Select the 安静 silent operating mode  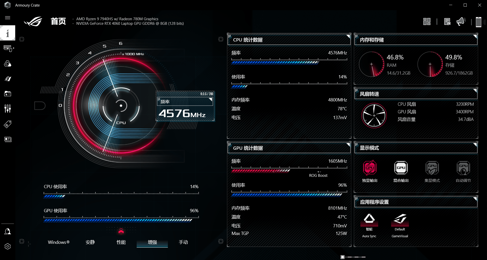tap(90, 242)
